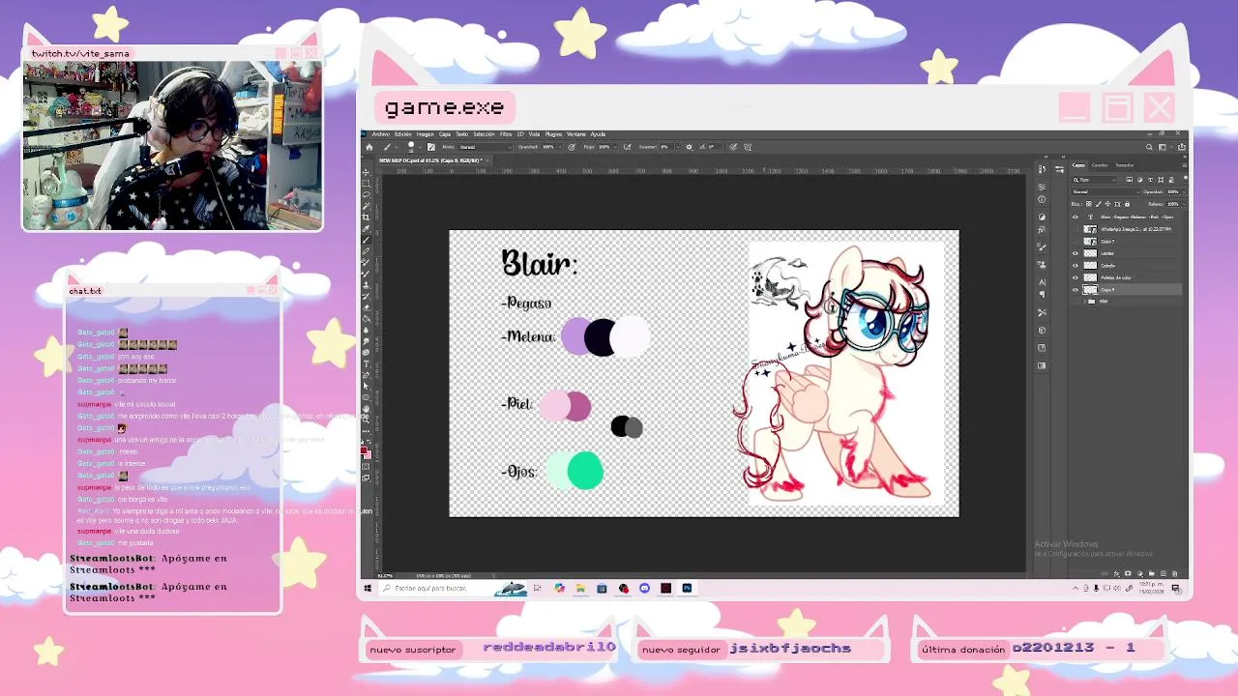Viewport: 1238px width, 696px height.
Task: Filter layers by pixel layers icon
Action: [x=1129, y=180]
